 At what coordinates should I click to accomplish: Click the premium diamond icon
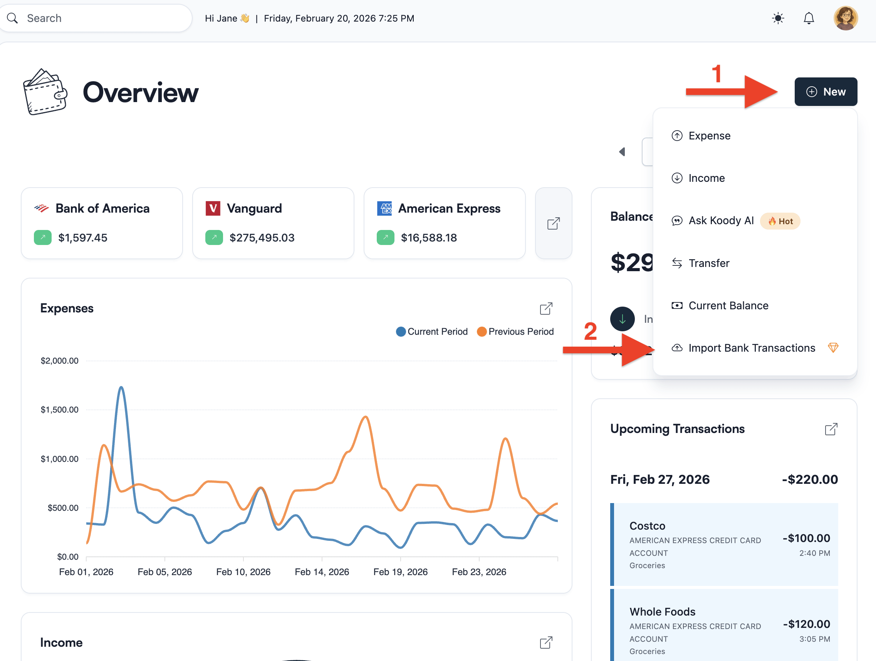click(x=833, y=348)
